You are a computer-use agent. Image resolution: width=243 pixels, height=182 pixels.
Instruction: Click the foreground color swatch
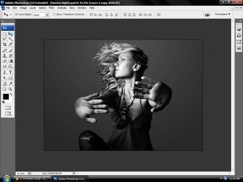pyautogui.click(x=6, y=97)
